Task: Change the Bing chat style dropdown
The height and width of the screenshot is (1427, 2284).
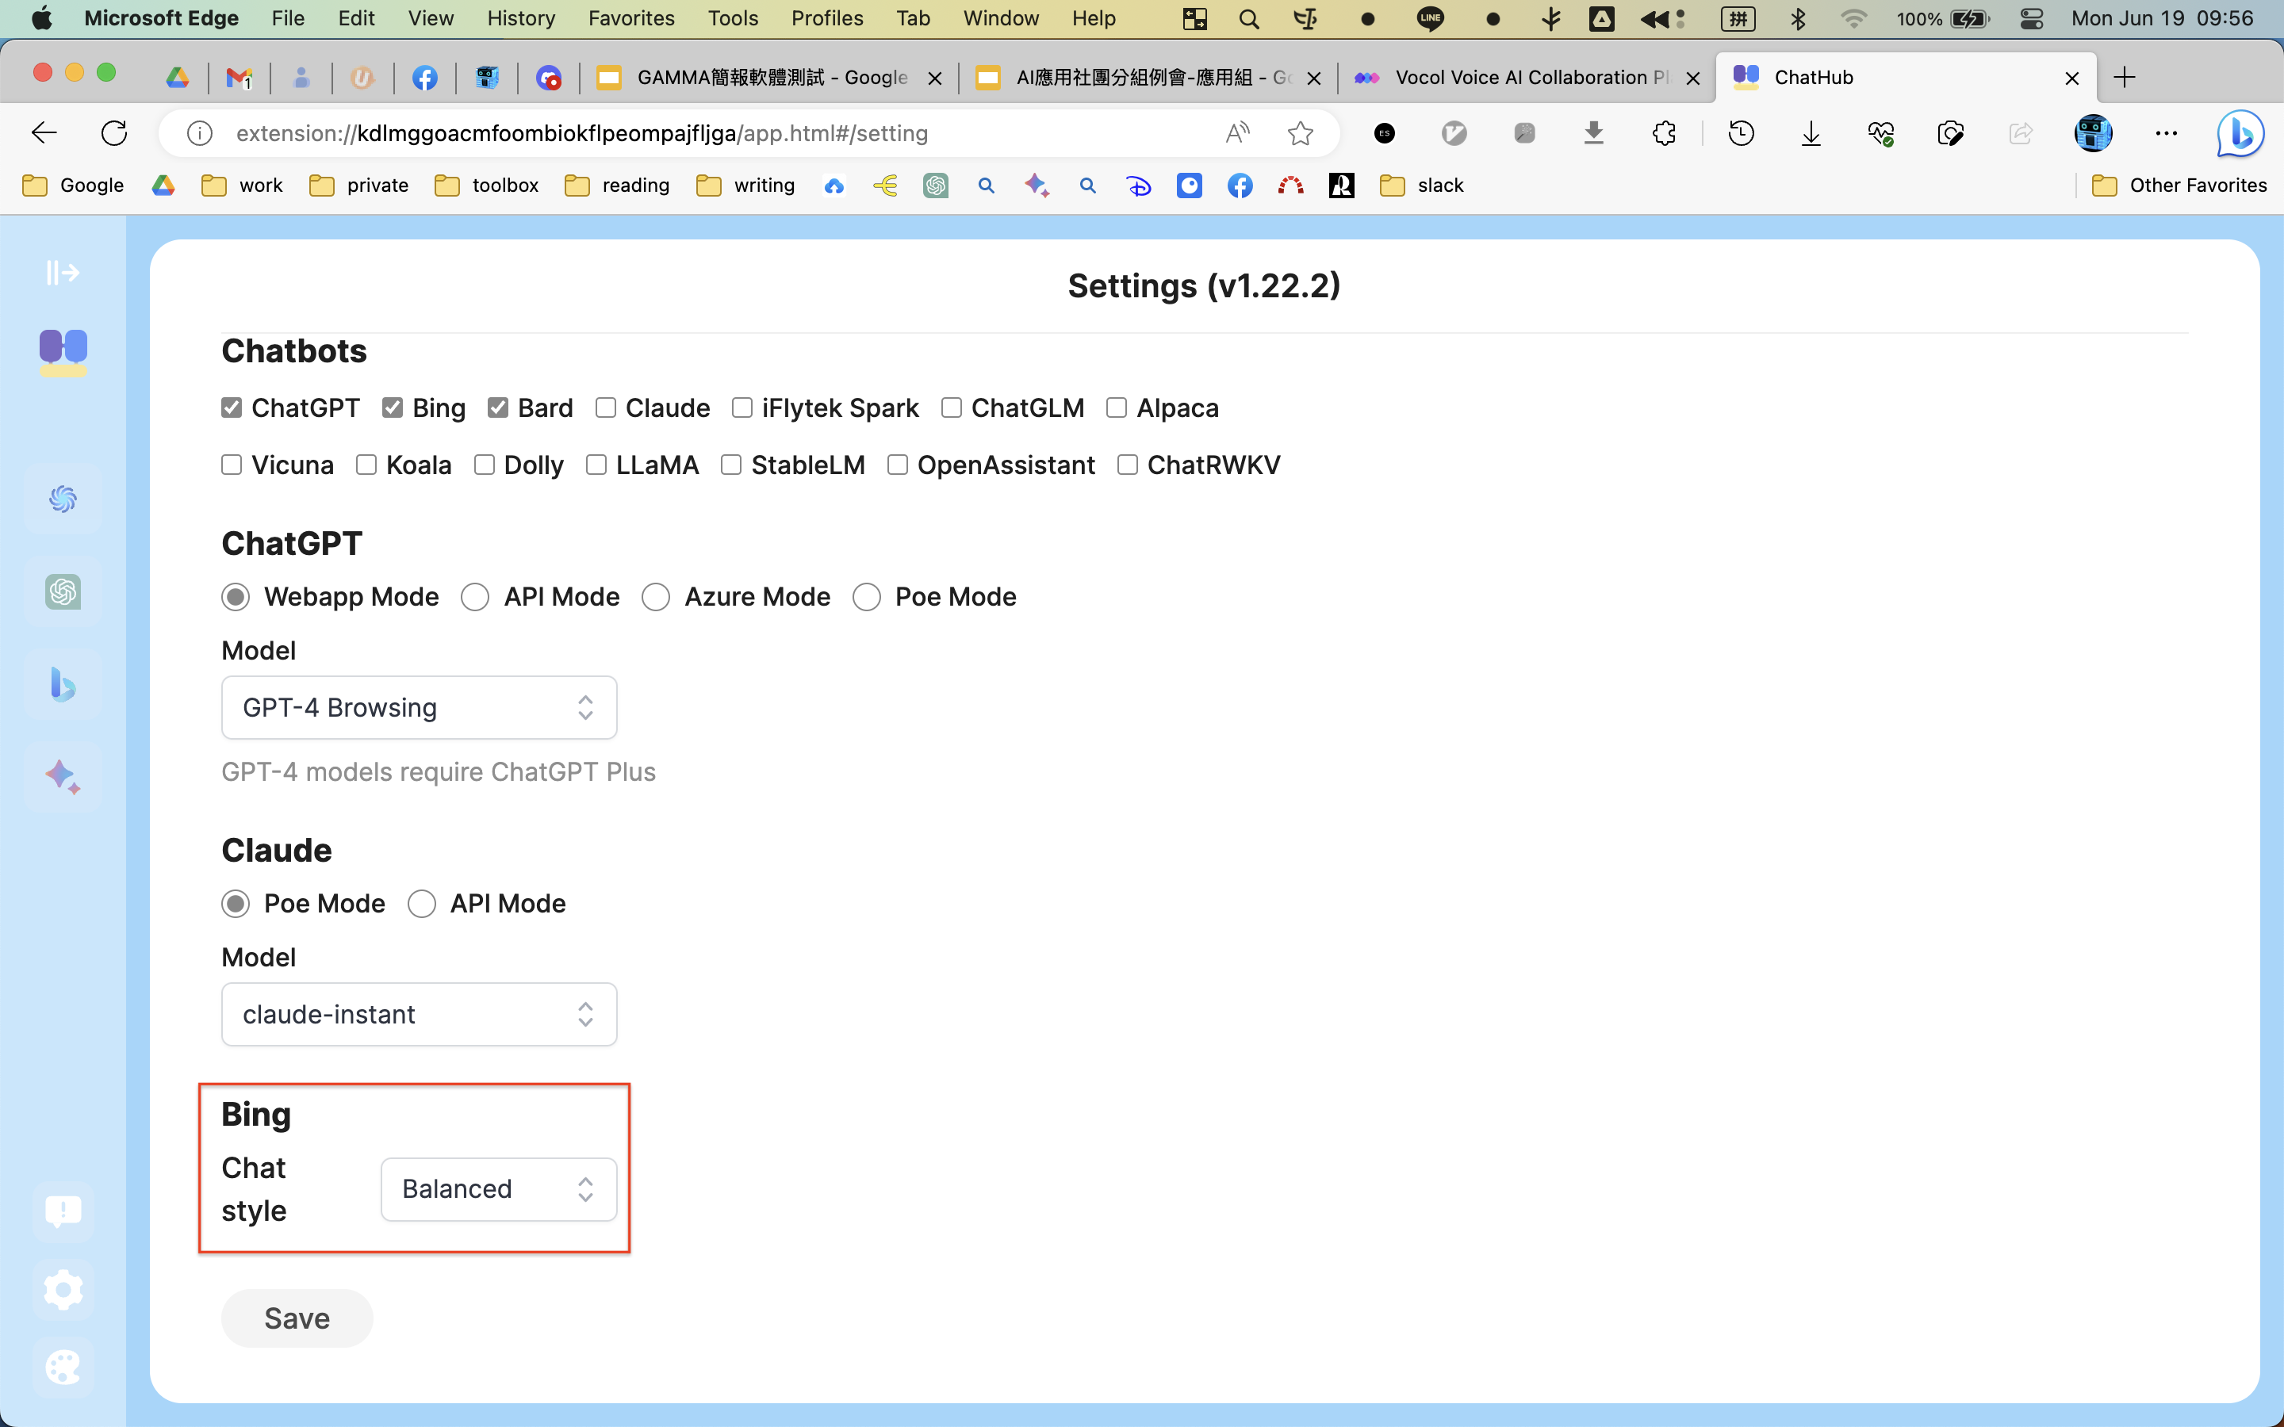Action: [497, 1188]
